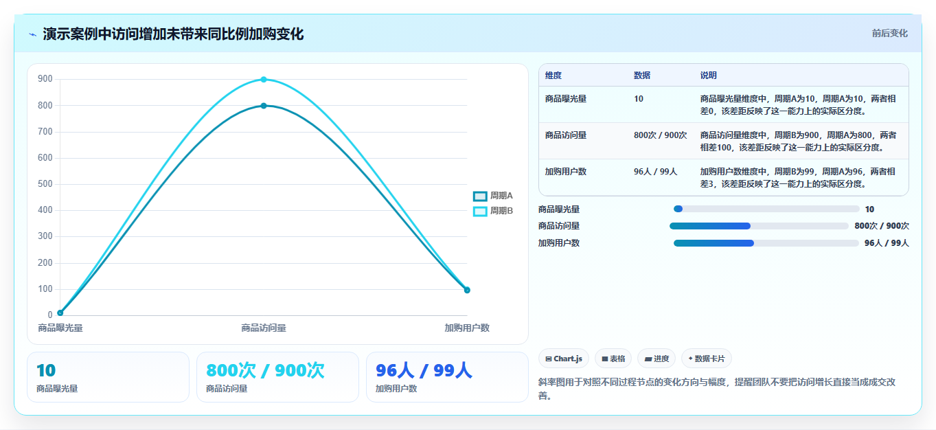The width and height of the screenshot is (936, 430).
Task: Open the 800次 / 900次 stat card
Action: click(277, 377)
